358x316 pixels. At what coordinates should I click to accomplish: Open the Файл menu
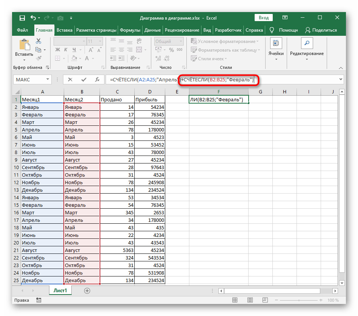click(22, 30)
